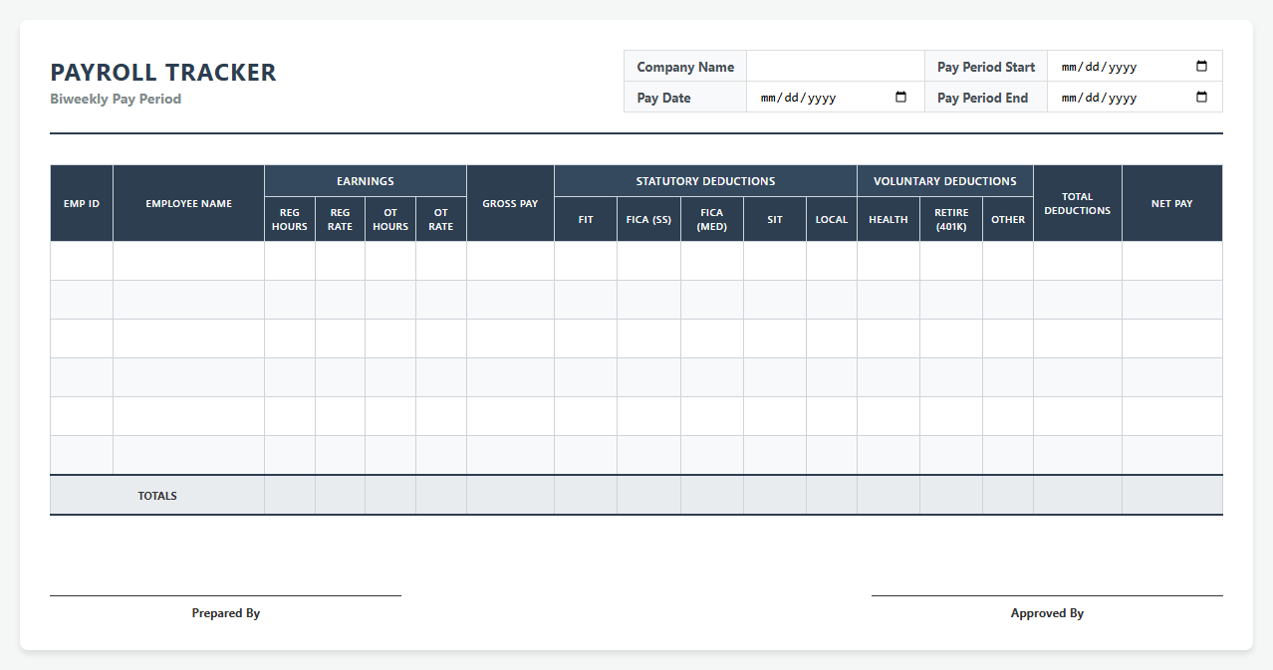Click the Biweekly Pay Period subtitle
This screenshot has width=1273, height=670.
116,100
